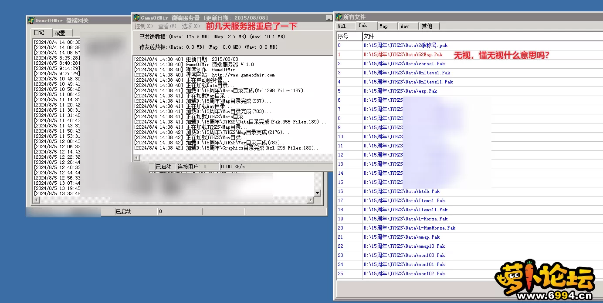603x303 pixels.
Task: Minimize the GameOfMir micro server window
Action: 329,18
